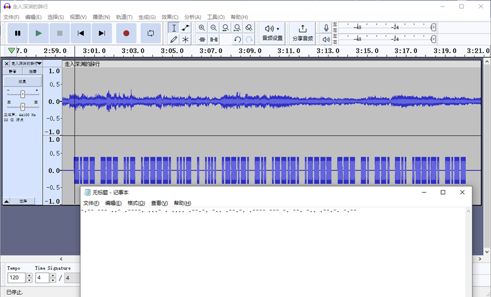The image size is (491, 297).
Task: Open the 格式(O) menu in Notepad
Action: 136,203
